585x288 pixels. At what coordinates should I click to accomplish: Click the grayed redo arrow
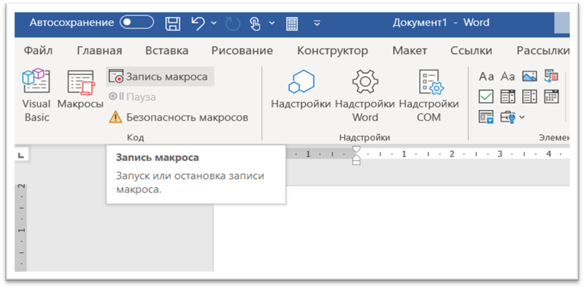(x=233, y=23)
